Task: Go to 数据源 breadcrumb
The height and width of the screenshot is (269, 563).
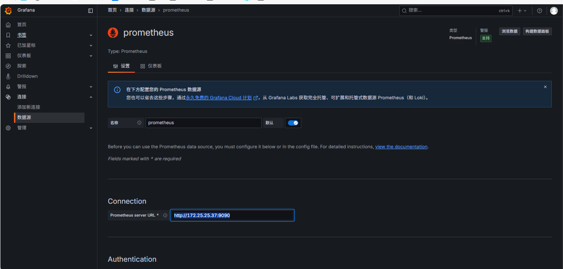Action: (x=148, y=10)
